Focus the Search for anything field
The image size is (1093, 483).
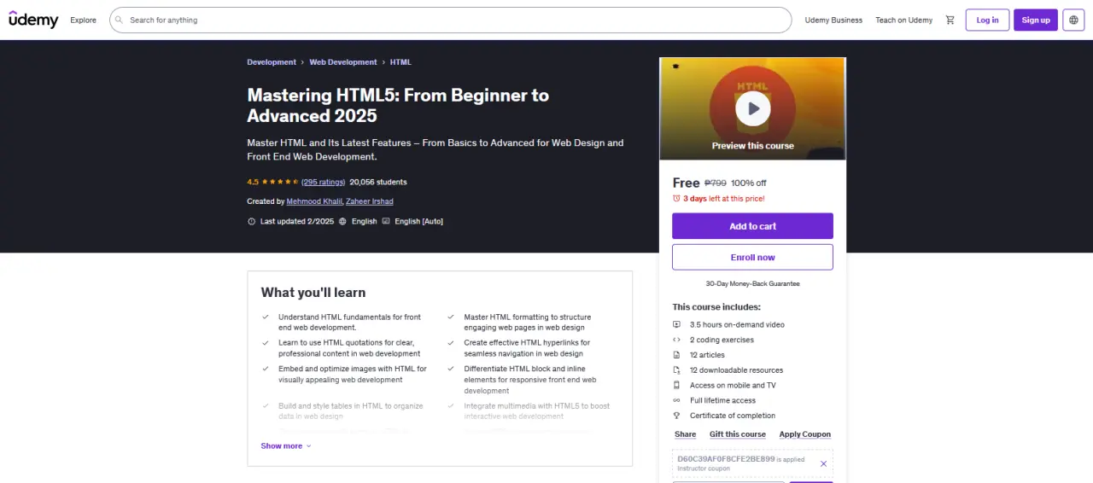click(x=450, y=20)
